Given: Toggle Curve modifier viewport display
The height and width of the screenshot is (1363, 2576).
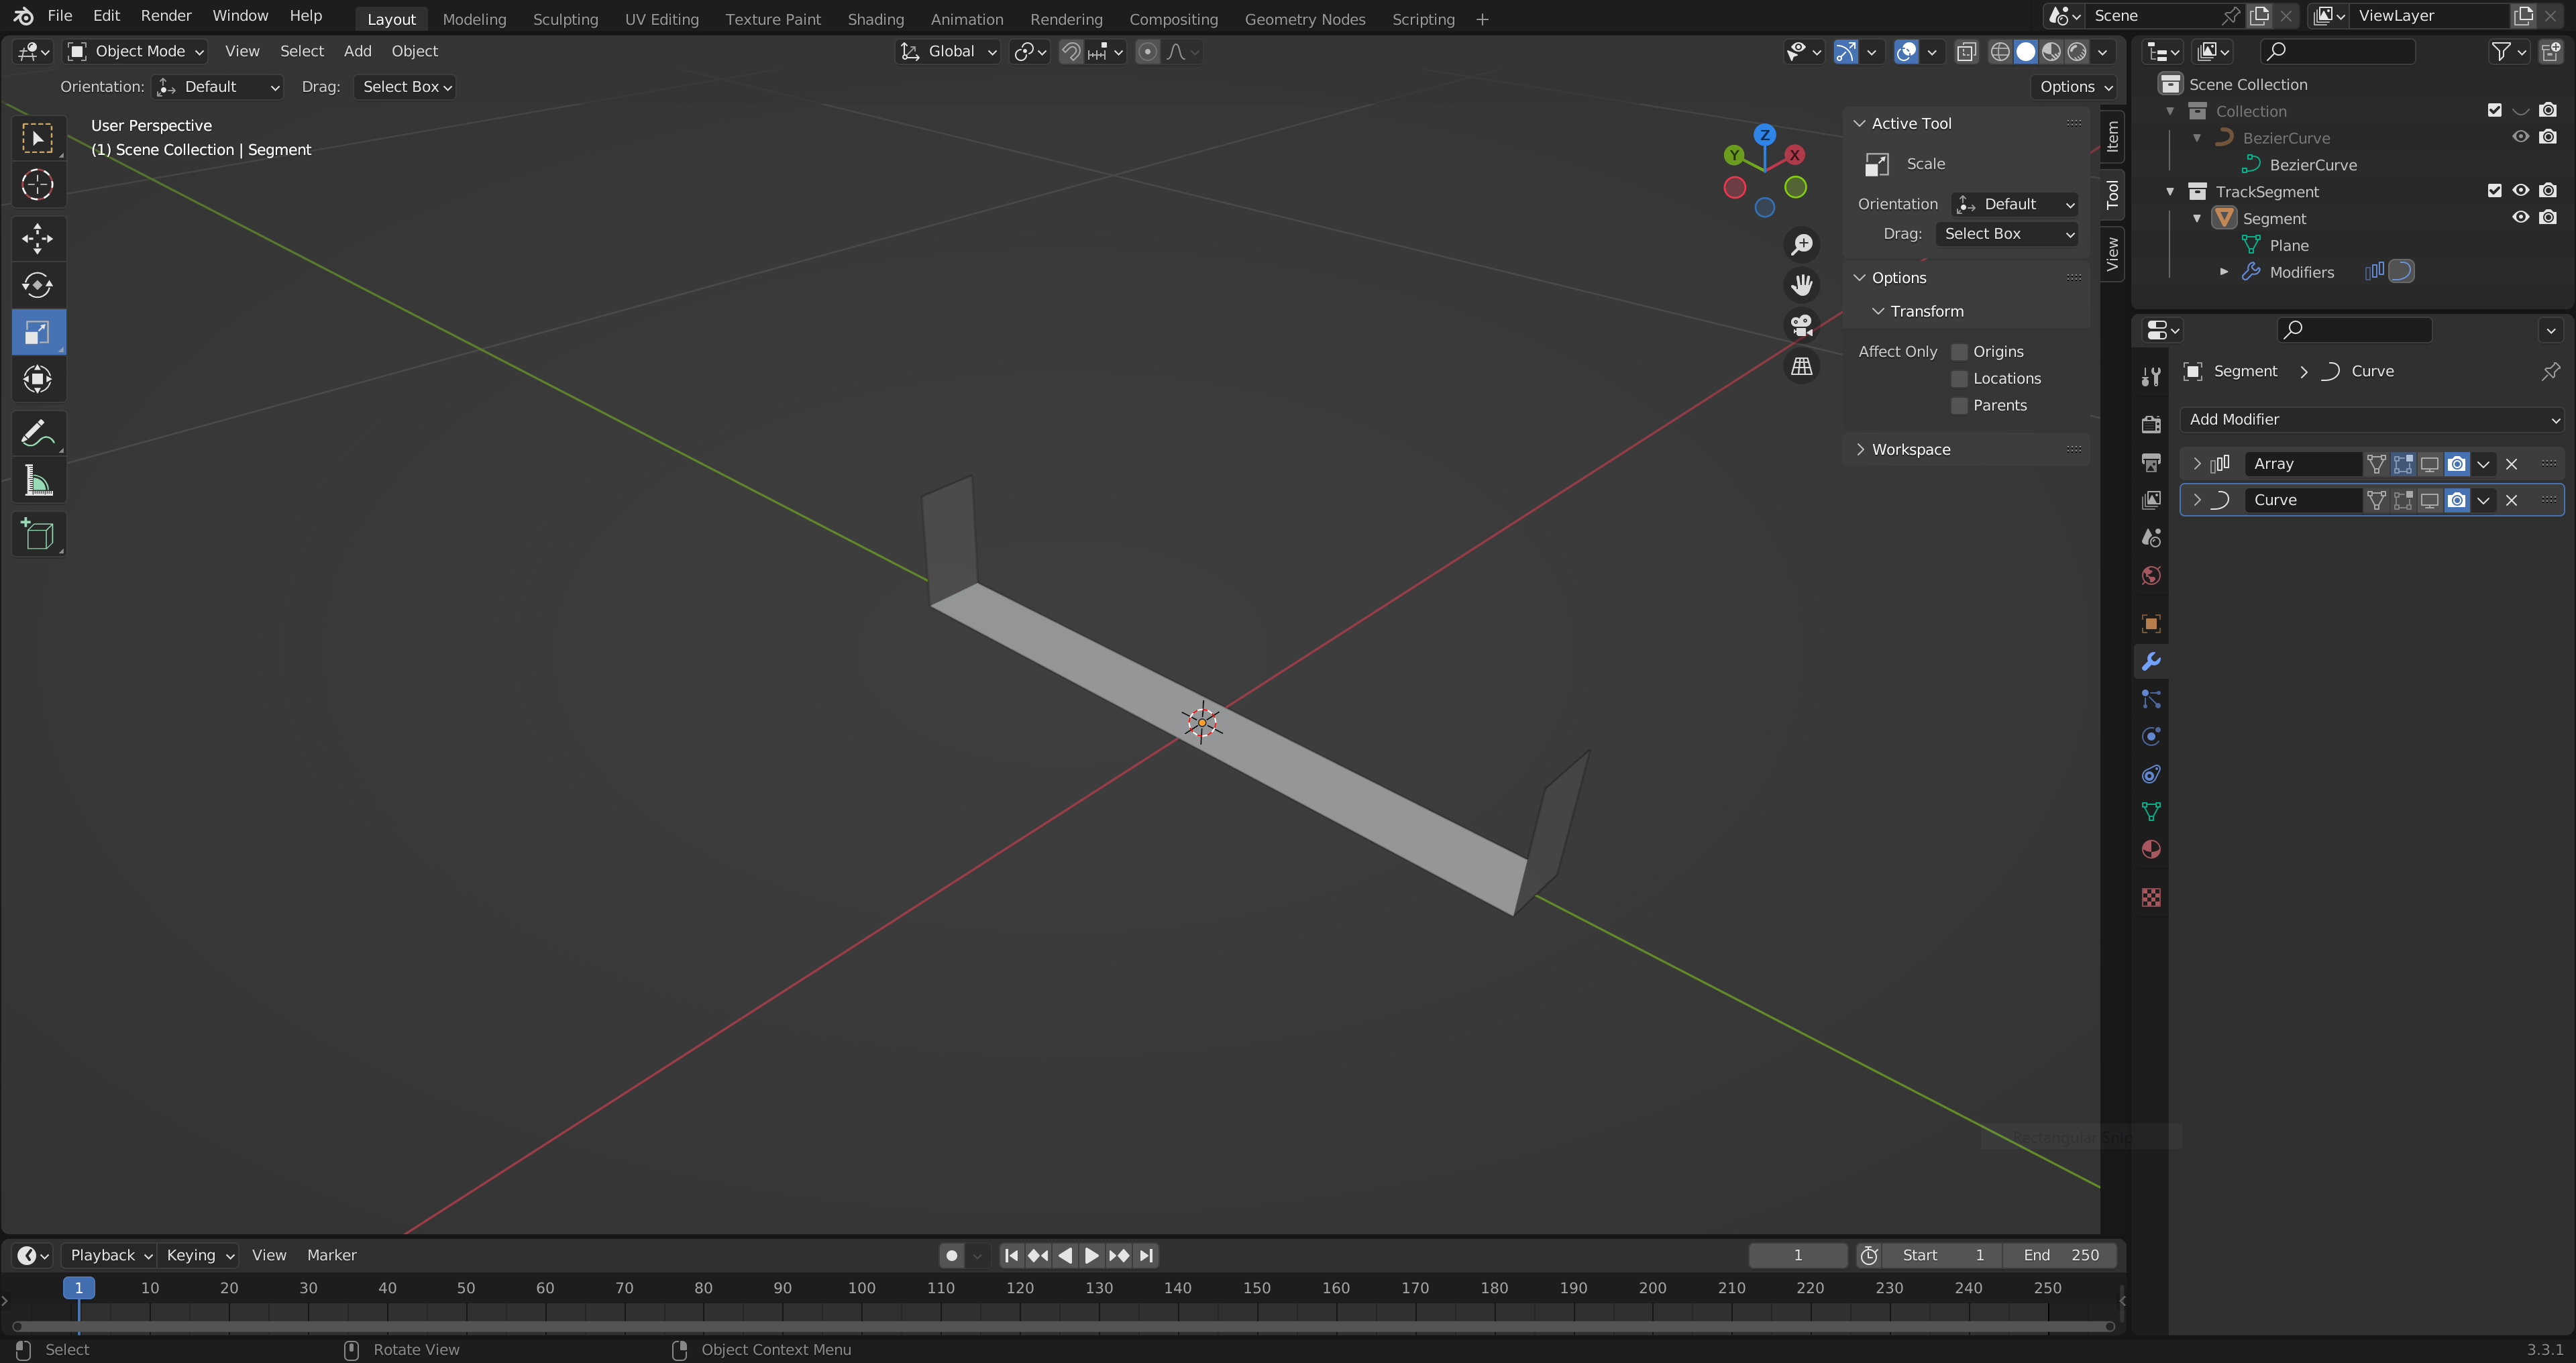Looking at the screenshot, I should [2429, 500].
